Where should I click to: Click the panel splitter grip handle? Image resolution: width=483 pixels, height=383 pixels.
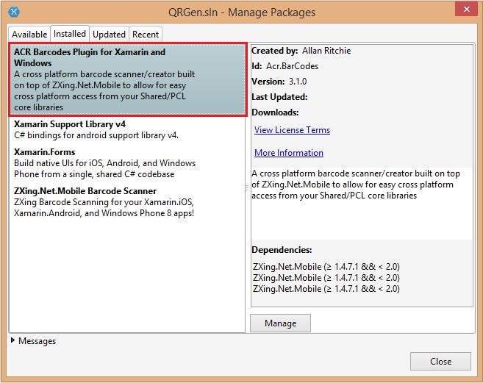tap(247, 189)
